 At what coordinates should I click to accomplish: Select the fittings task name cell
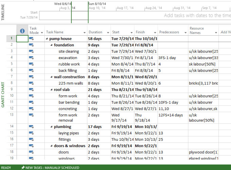coord(66,139)
